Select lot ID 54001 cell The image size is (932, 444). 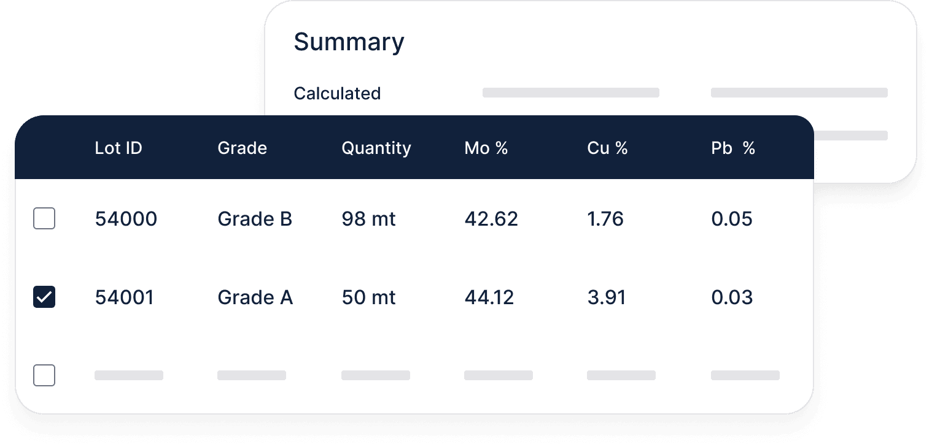tap(124, 297)
